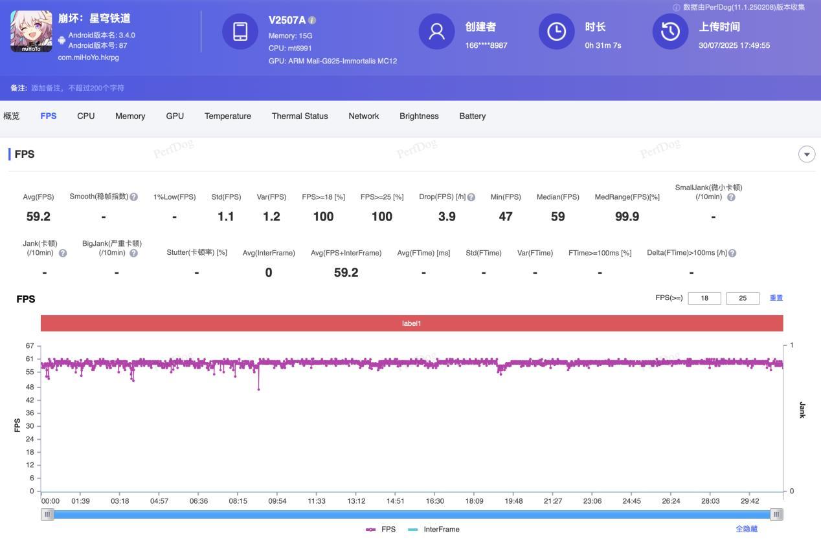
Task: Switch to the 概览 overview tab
Action: (12, 116)
